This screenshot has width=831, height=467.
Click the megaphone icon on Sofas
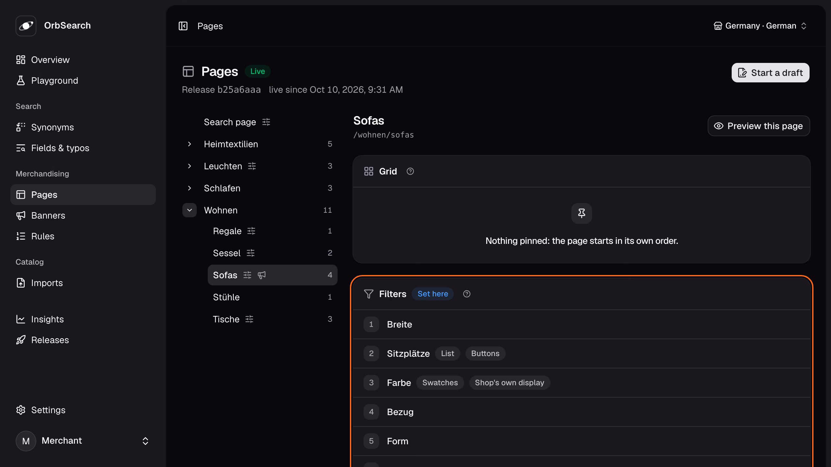[262, 275]
